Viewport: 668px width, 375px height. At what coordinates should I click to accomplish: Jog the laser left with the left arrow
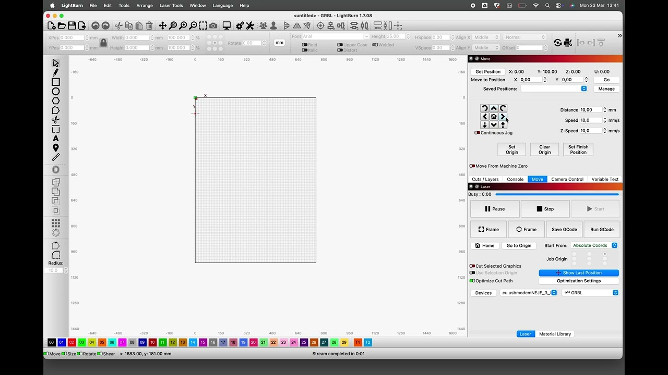click(485, 117)
